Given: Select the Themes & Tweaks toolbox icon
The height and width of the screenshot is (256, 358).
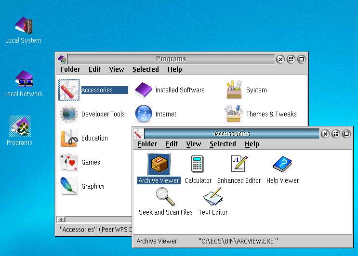Looking at the screenshot, I should pyautogui.click(x=234, y=114).
